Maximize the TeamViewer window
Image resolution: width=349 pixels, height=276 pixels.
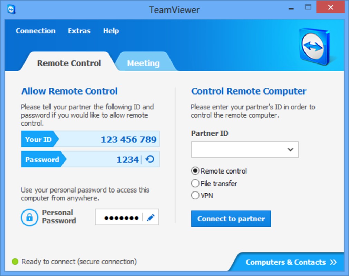click(x=308, y=7)
